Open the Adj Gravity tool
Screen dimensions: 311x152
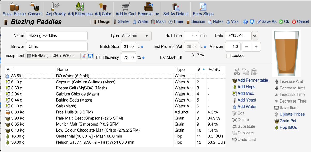pos(56,7)
